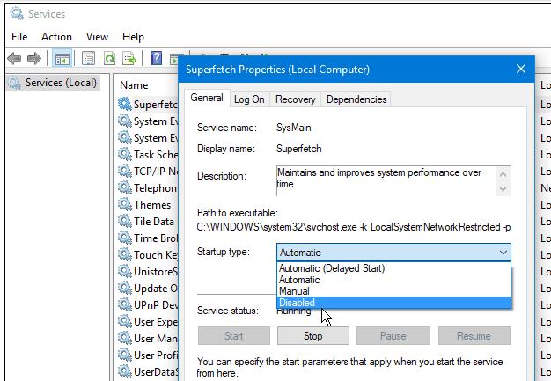The width and height of the screenshot is (551, 381).
Task: Click the gear icon next to User Profile row
Action: [x=125, y=355]
